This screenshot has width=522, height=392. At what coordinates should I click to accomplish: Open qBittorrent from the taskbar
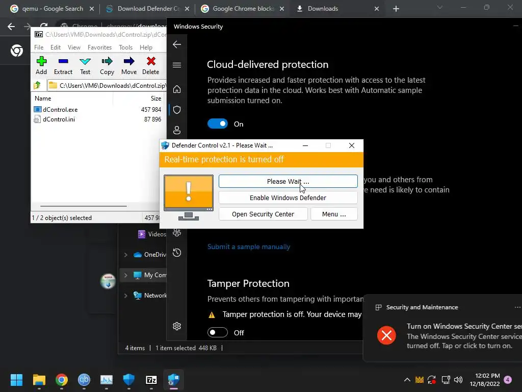click(x=84, y=380)
